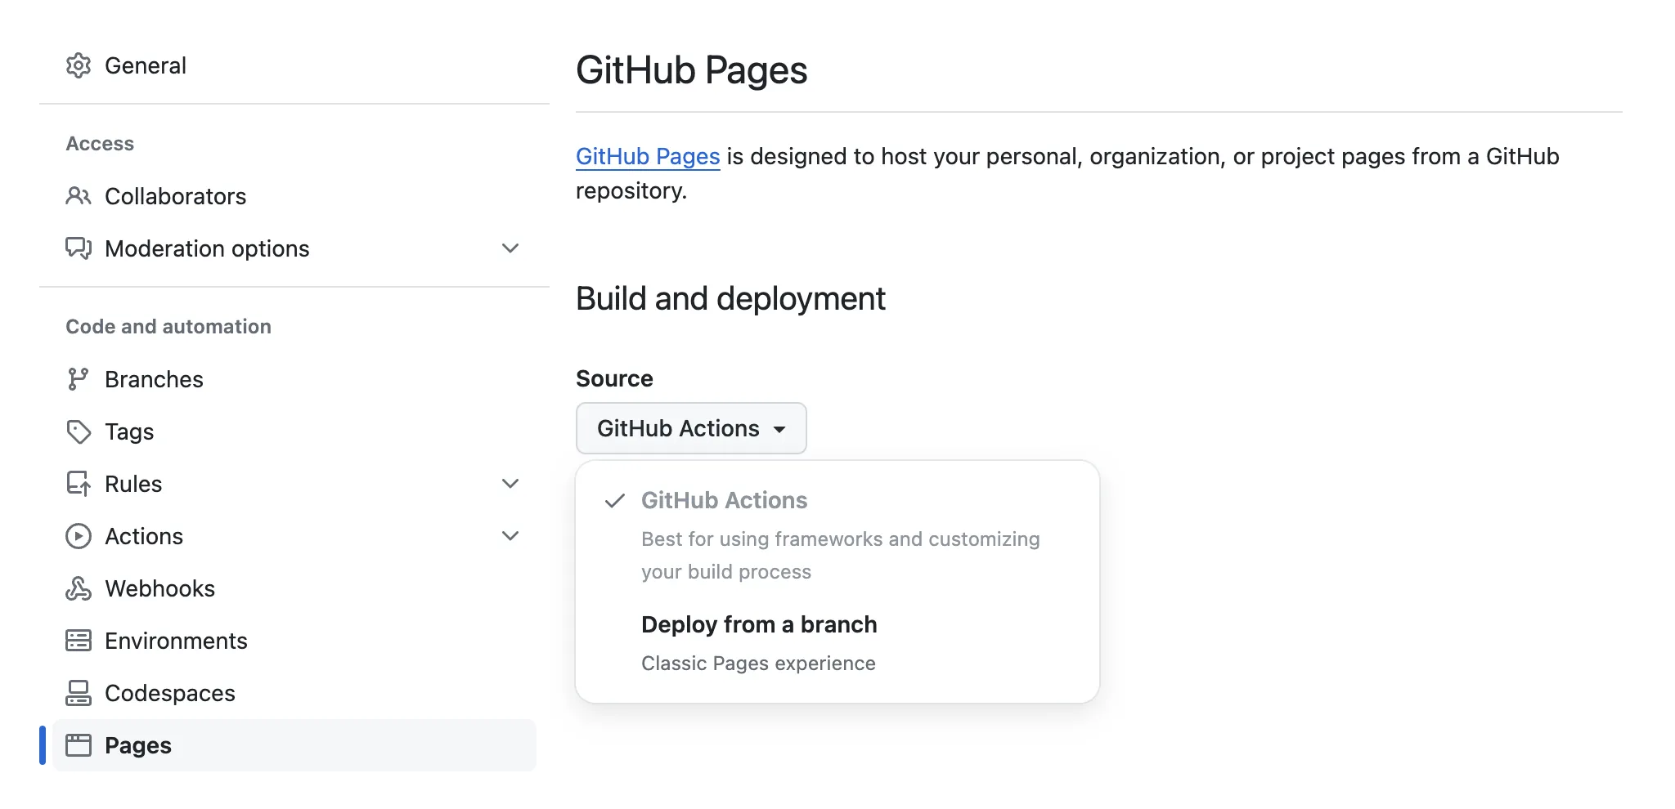Click the Moderation options comment icon
The image size is (1675, 809).
pyautogui.click(x=79, y=248)
